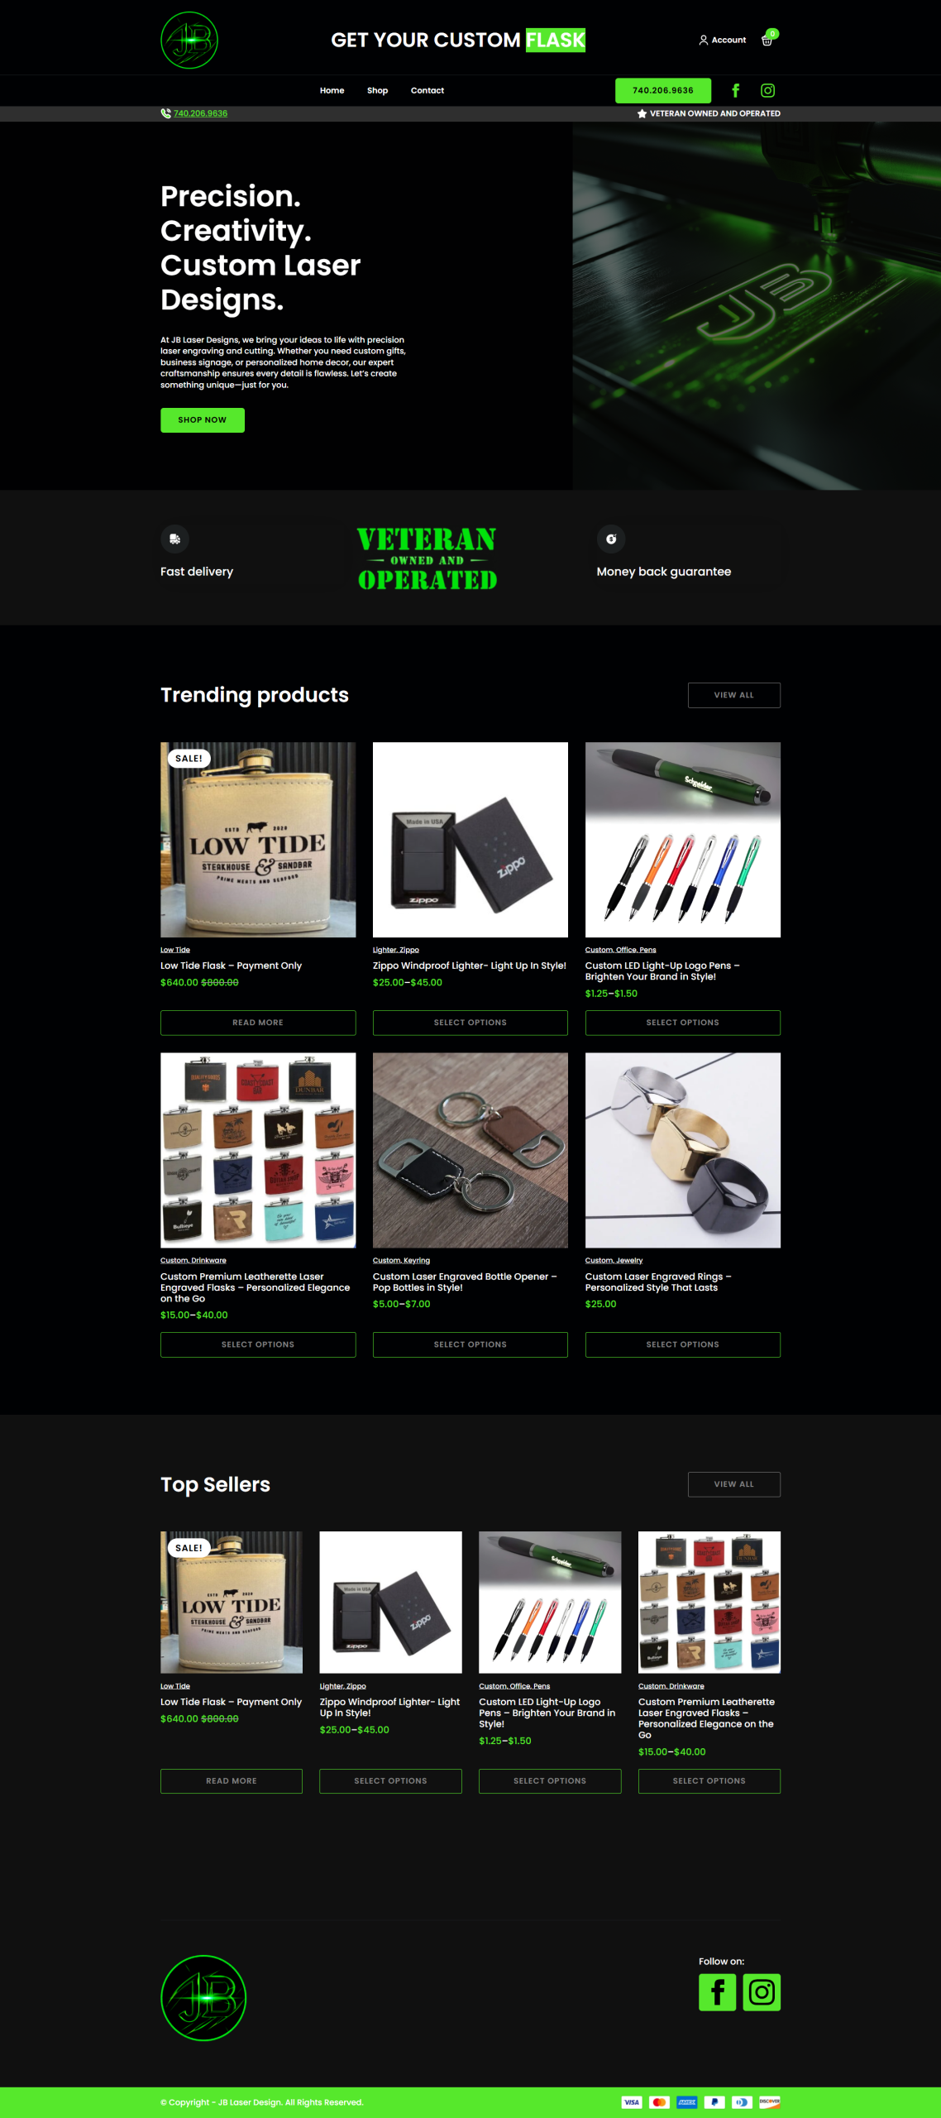View all Top Sellers
This screenshot has width=941, height=2118.
pyautogui.click(x=734, y=1484)
